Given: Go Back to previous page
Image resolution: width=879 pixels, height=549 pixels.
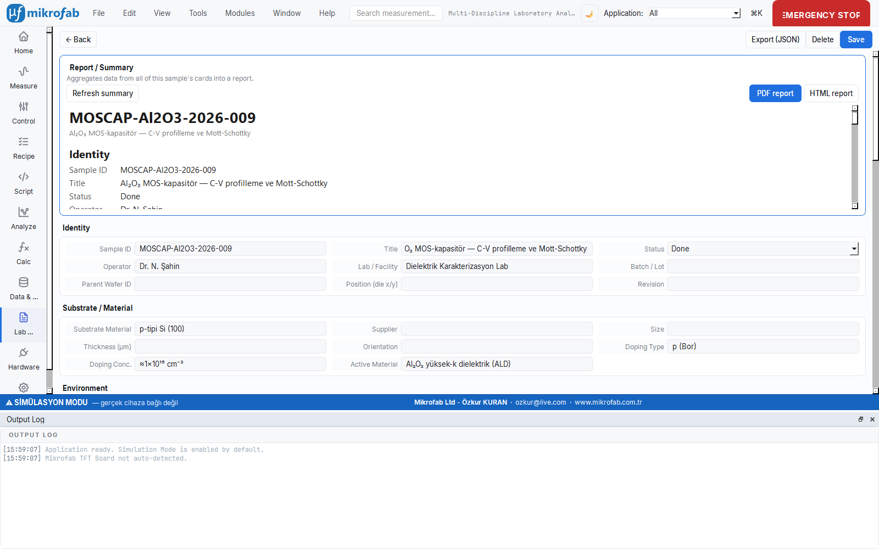Looking at the screenshot, I should click(x=78, y=40).
